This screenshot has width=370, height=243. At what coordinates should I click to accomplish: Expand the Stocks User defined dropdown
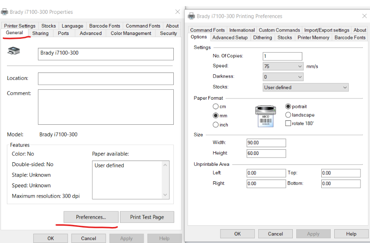point(306,87)
